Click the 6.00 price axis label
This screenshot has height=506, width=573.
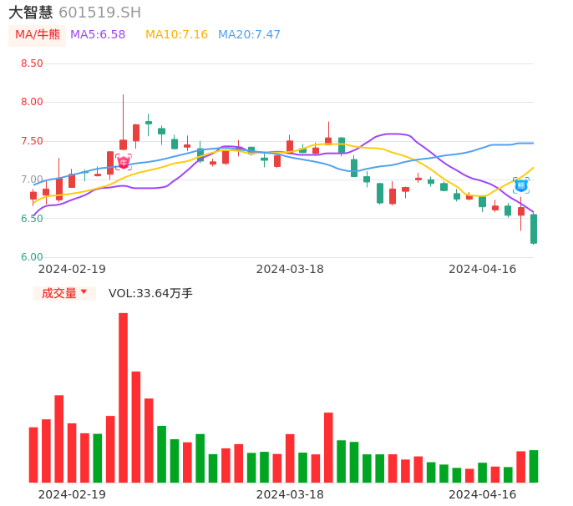pos(32,257)
